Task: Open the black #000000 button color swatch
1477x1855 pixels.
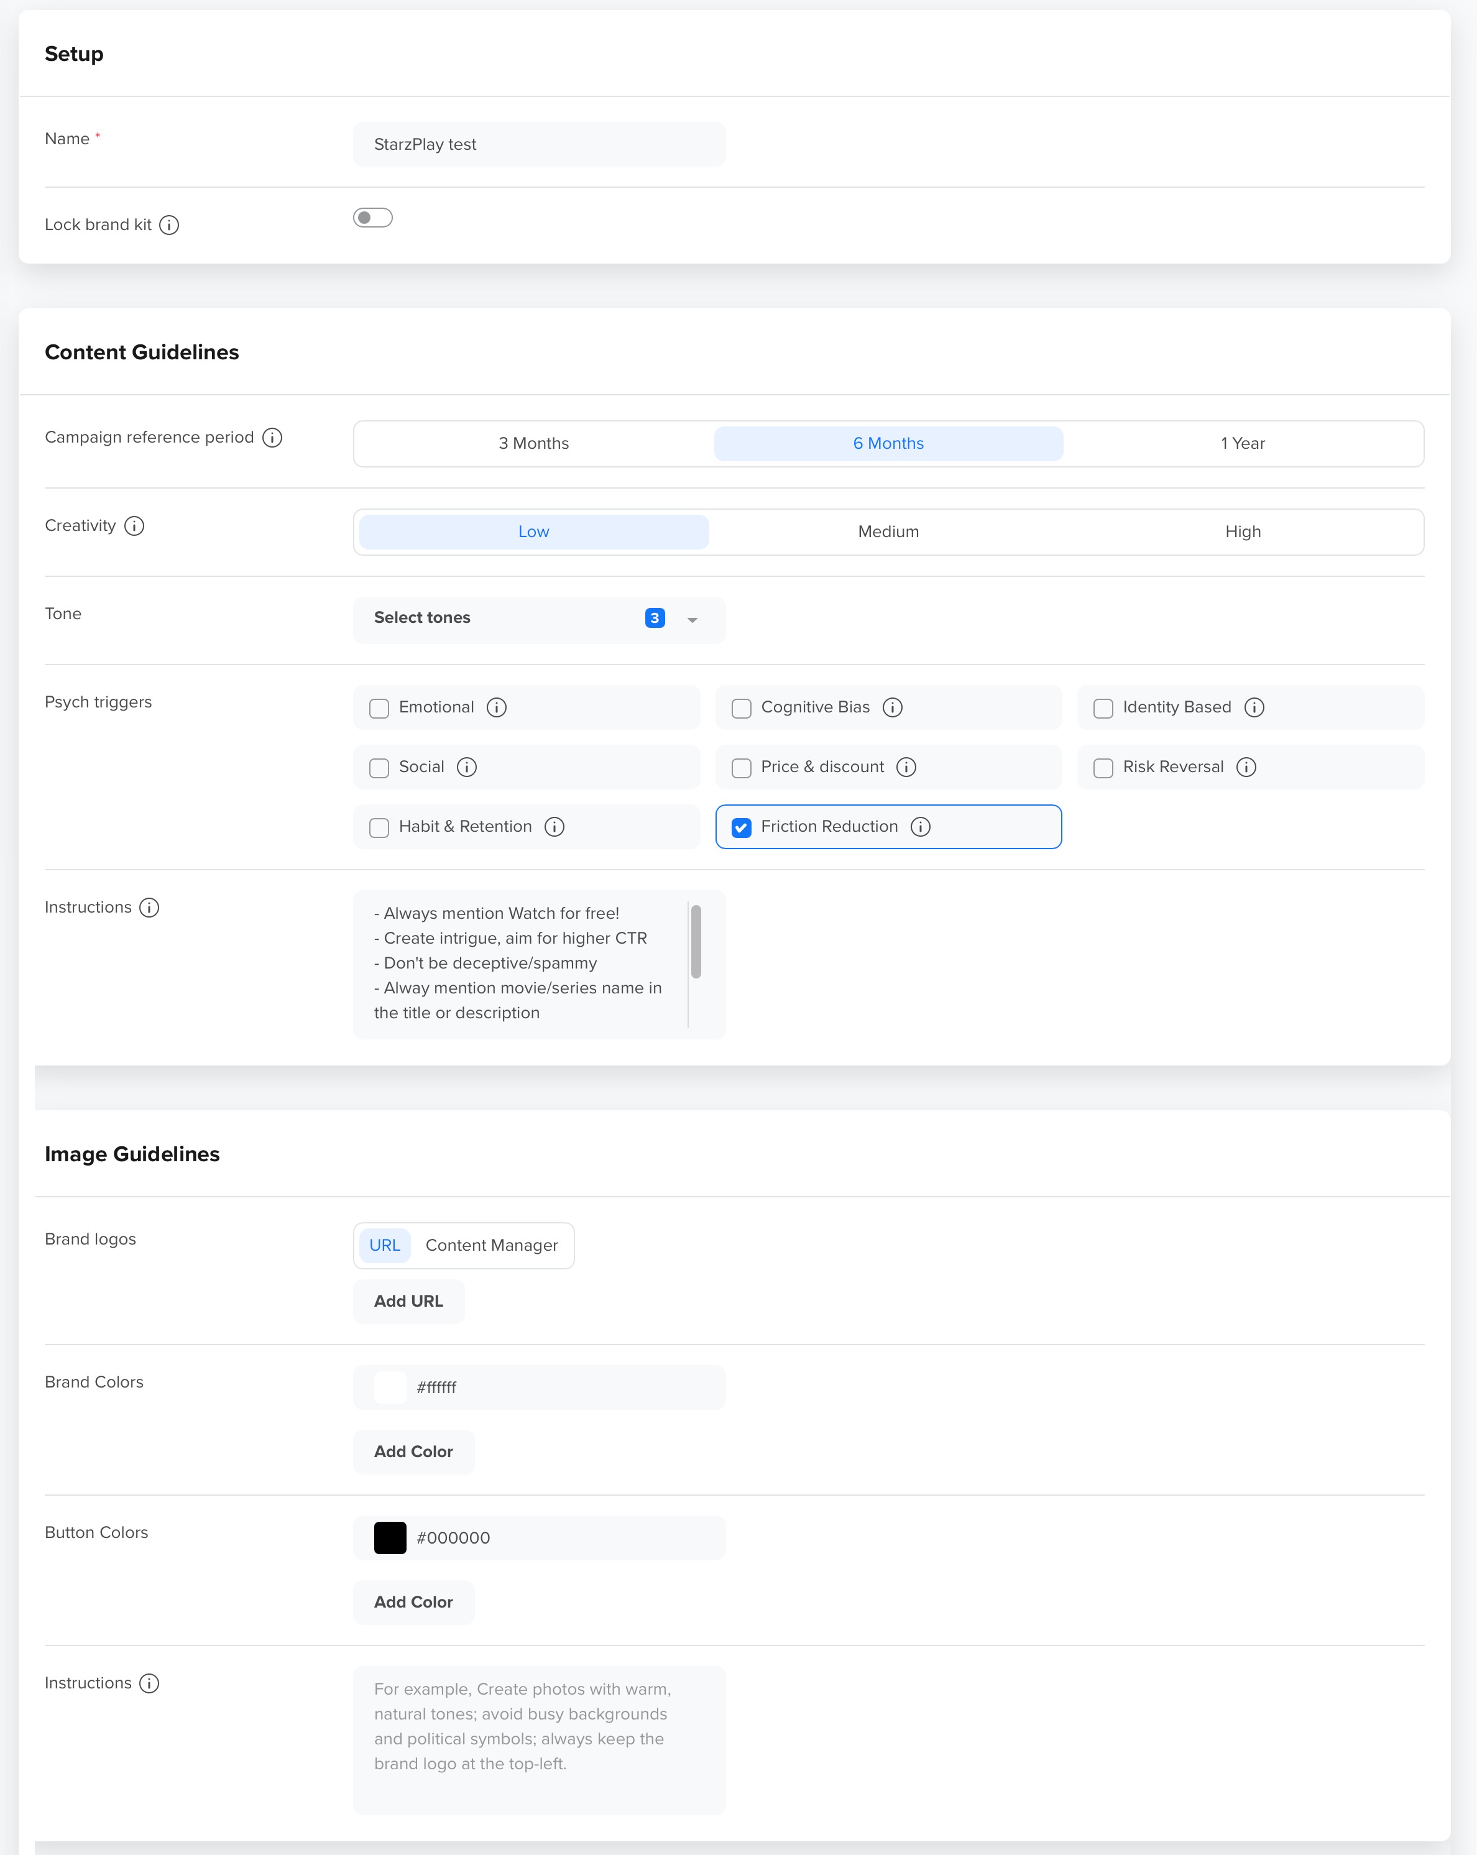Action: coord(390,1537)
